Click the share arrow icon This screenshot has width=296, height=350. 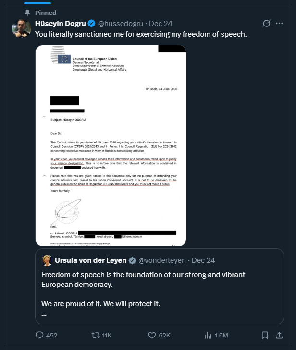tap(280, 335)
